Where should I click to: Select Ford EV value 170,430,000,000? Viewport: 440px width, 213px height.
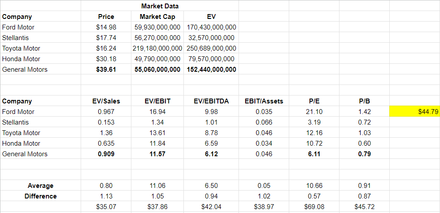point(211,27)
